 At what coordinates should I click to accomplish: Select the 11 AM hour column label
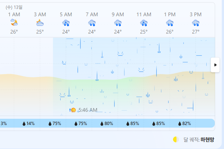coord(144,14)
